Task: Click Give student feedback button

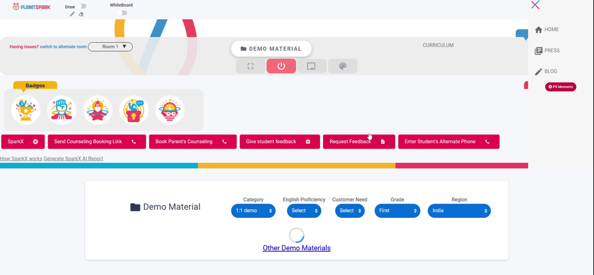Action: click(x=280, y=142)
